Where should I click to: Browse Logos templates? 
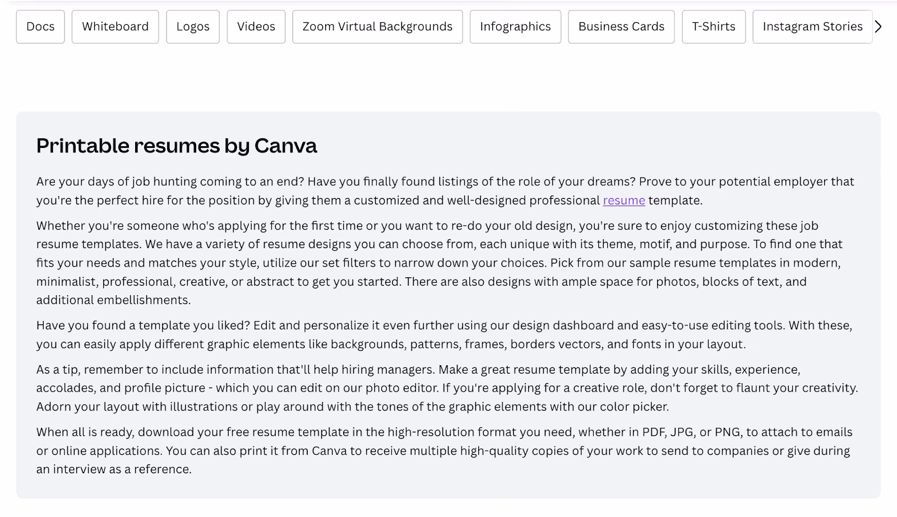click(x=192, y=27)
